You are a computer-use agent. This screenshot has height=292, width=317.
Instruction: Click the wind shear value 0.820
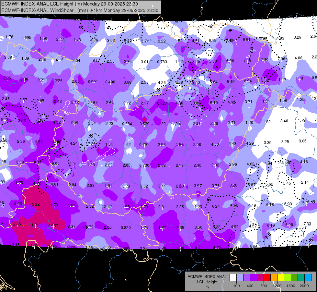click(126, 227)
